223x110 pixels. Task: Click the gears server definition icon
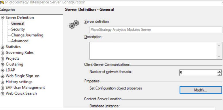click(x=74, y=24)
